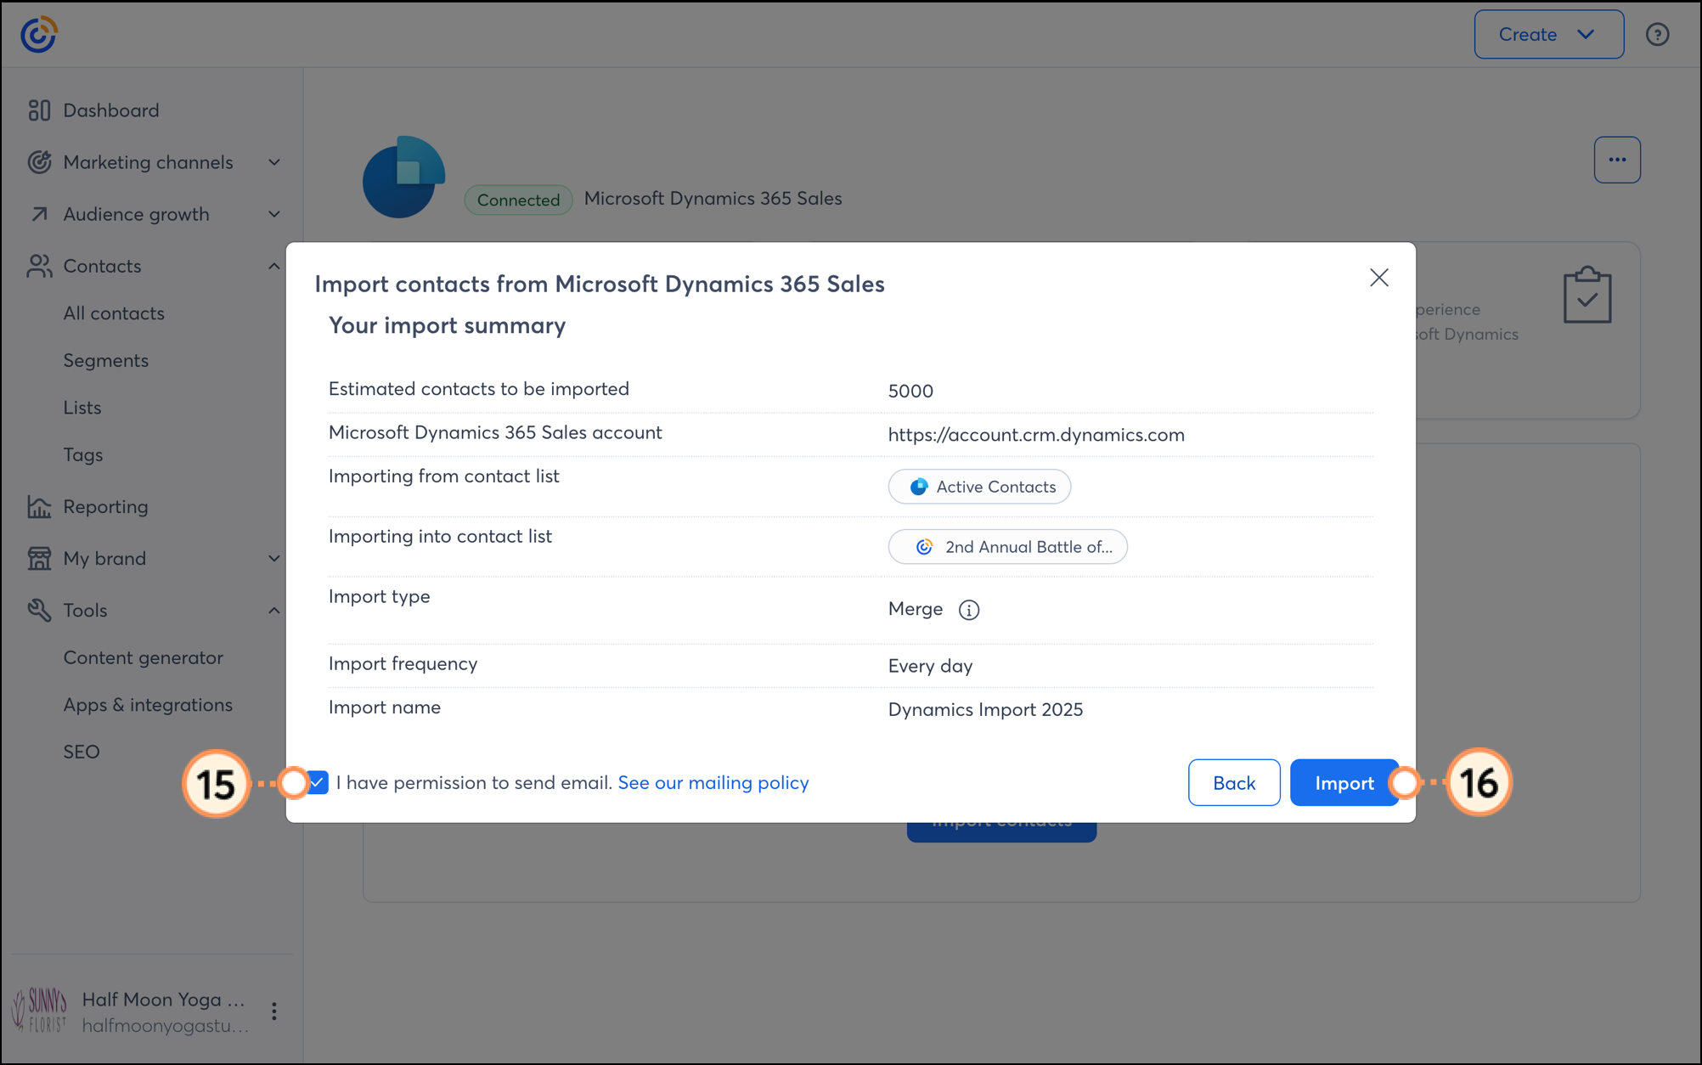Expand Audience growth chevron

point(274,214)
